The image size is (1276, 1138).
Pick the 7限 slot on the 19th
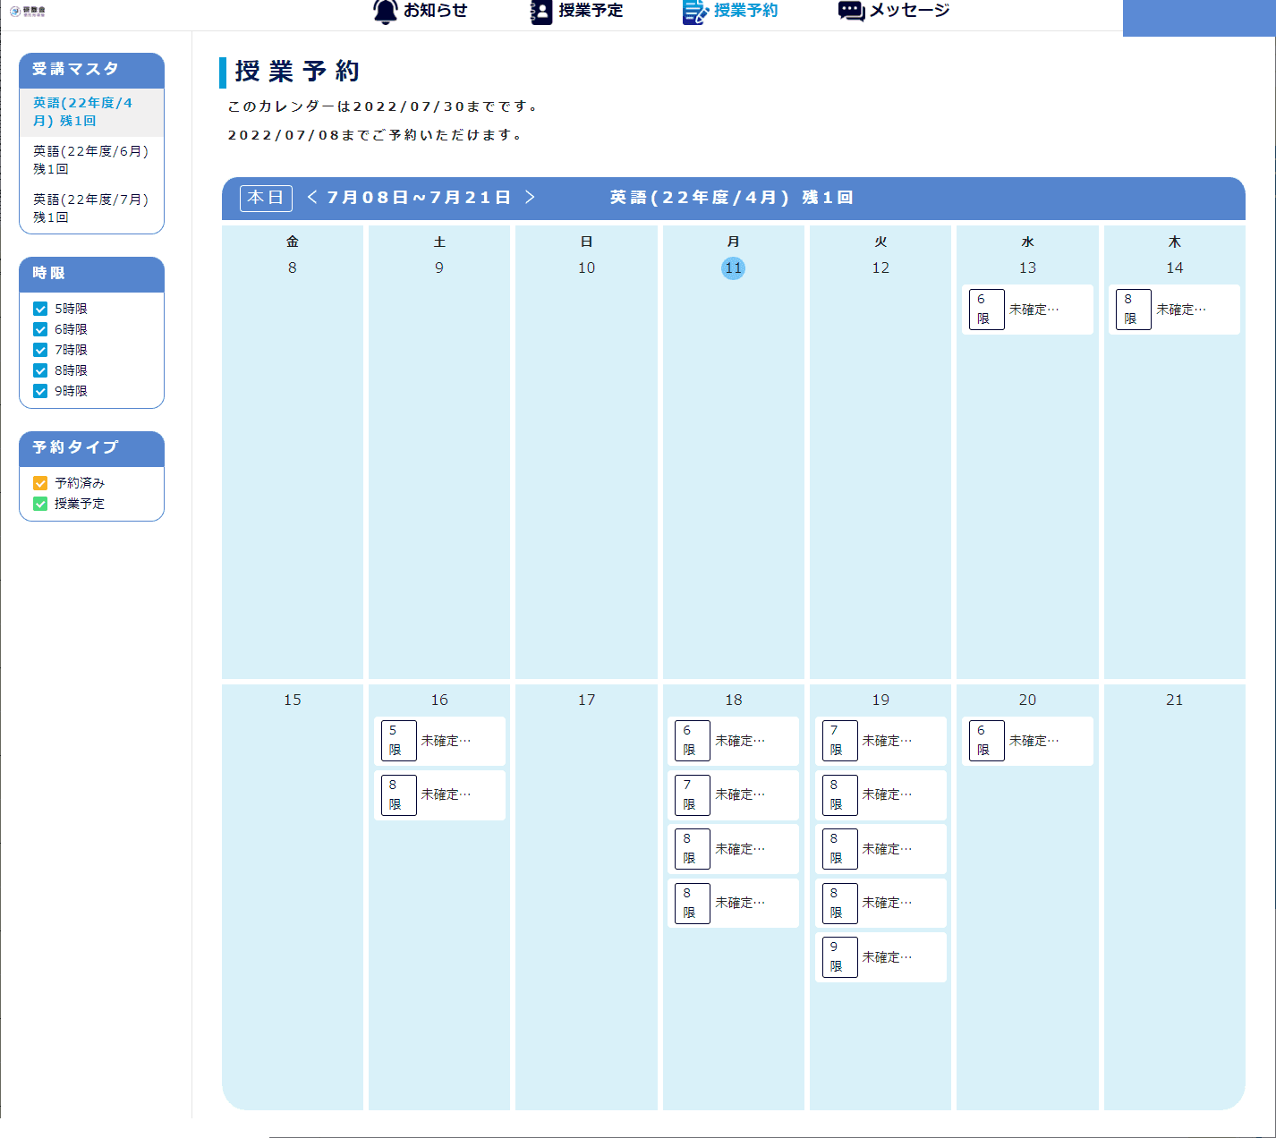coord(880,741)
